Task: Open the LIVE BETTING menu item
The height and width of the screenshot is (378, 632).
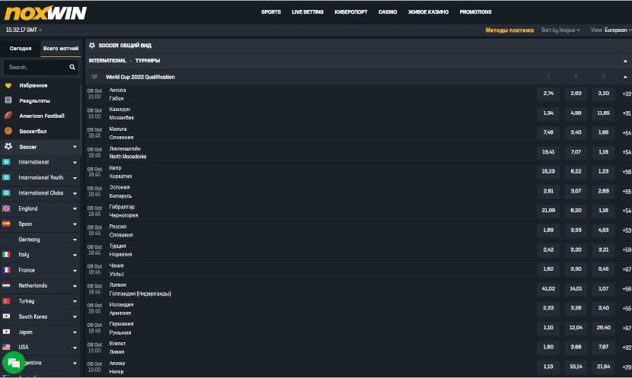Action: tap(308, 12)
